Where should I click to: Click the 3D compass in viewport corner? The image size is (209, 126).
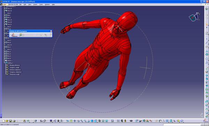tap(194, 17)
